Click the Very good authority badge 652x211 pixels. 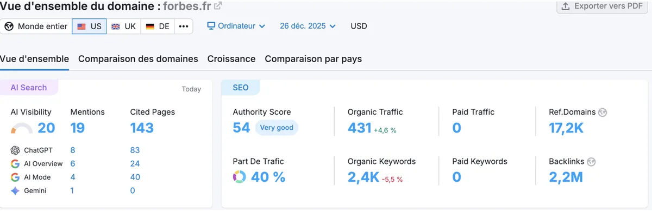[x=277, y=128]
